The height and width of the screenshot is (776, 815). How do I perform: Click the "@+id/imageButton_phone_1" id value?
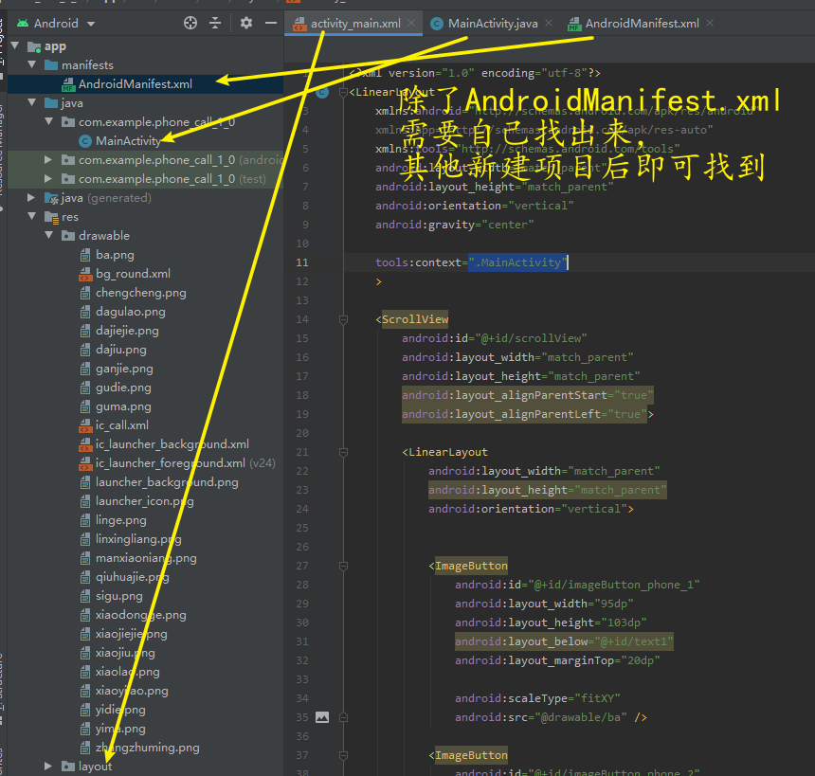(614, 585)
